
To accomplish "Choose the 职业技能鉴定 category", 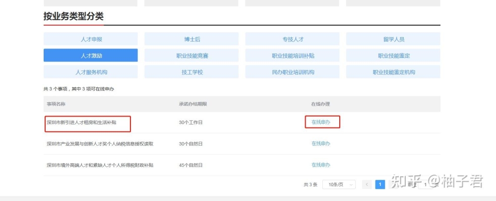I will tap(393, 55).
